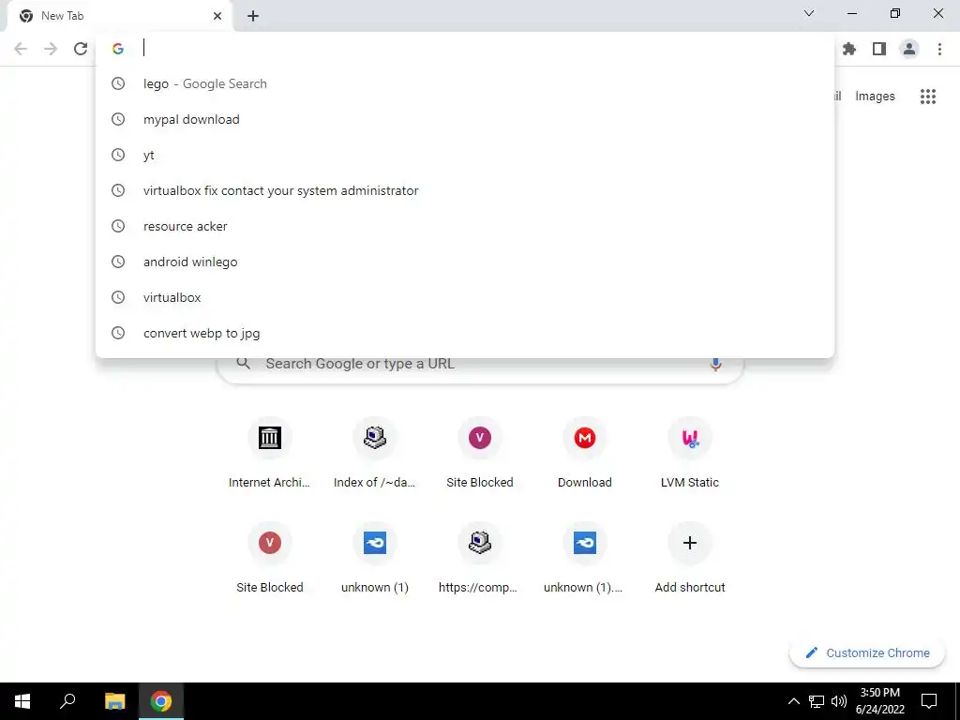The image size is (960, 720).
Task: Open the Download shortcut with the red M icon
Action: tap(585, 453)
